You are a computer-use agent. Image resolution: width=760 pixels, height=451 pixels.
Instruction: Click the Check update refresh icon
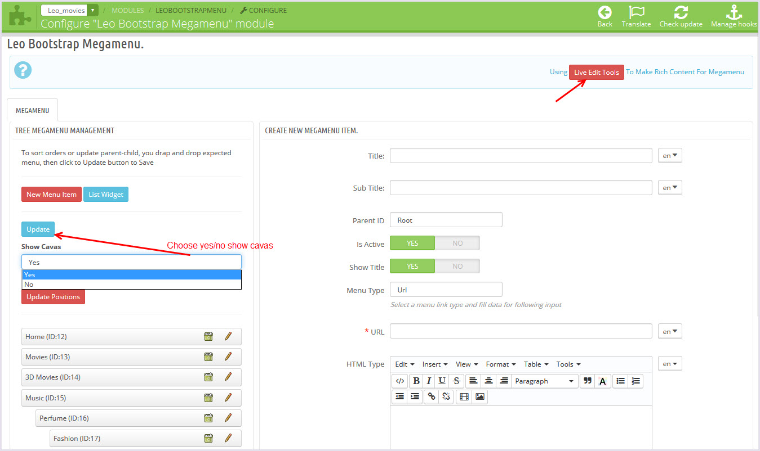681,12
